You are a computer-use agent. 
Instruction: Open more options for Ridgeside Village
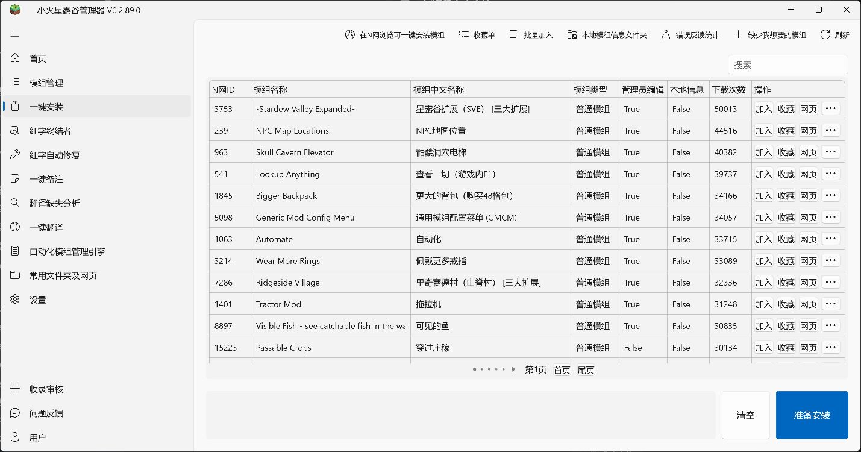[831, 282]
